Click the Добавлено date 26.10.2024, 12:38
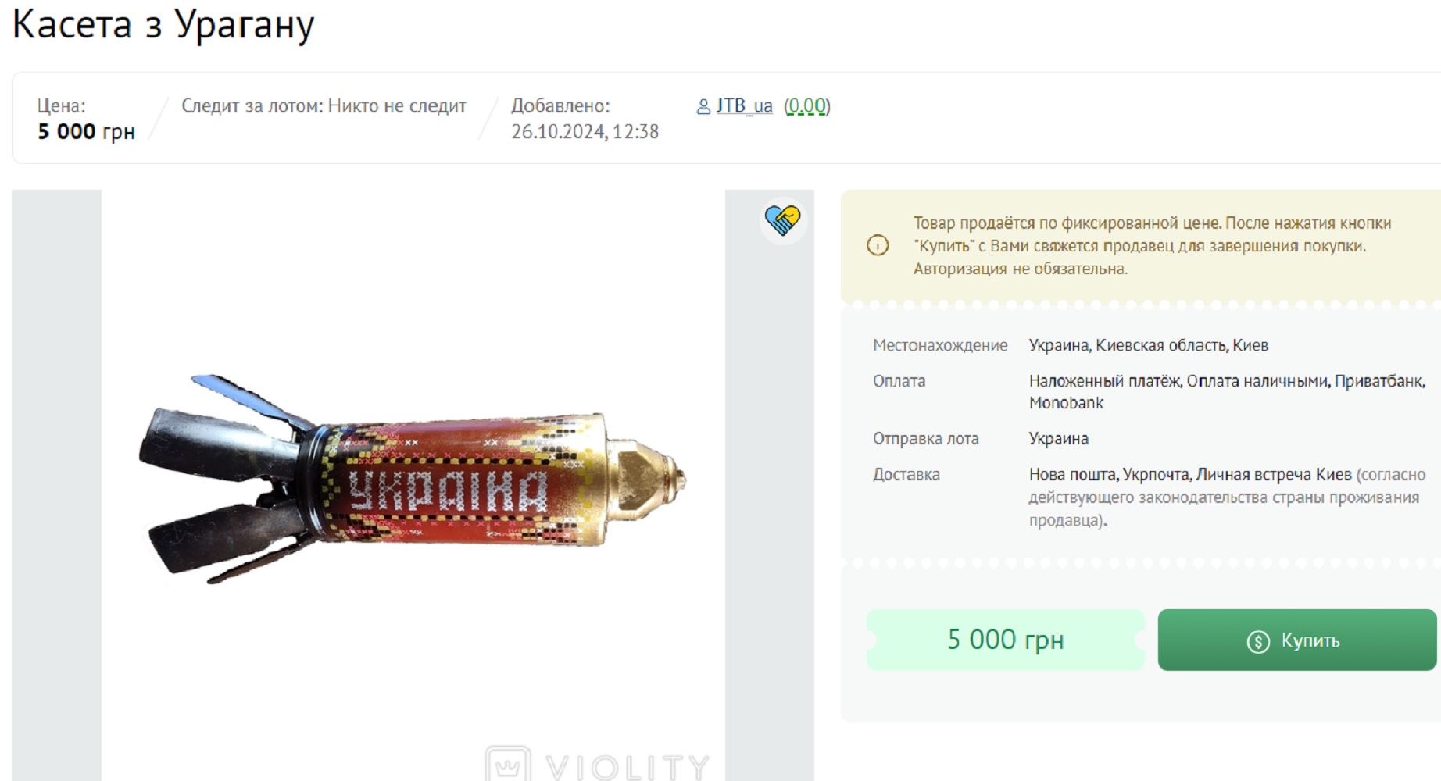 click(x=585, y=131)
